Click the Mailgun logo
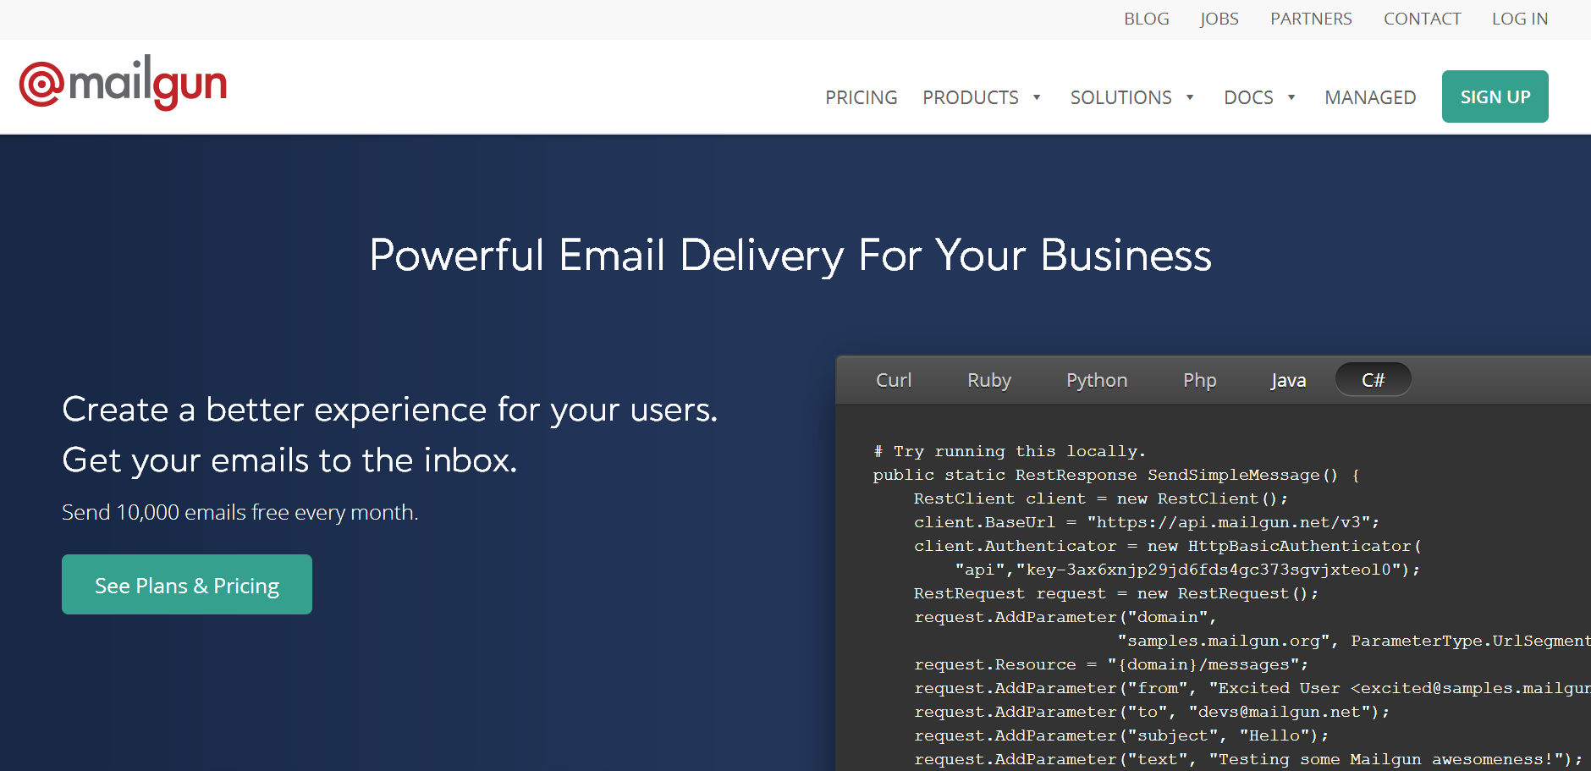Image resolution: width=1591 pixels, height=771 pixels. (124, 84)
